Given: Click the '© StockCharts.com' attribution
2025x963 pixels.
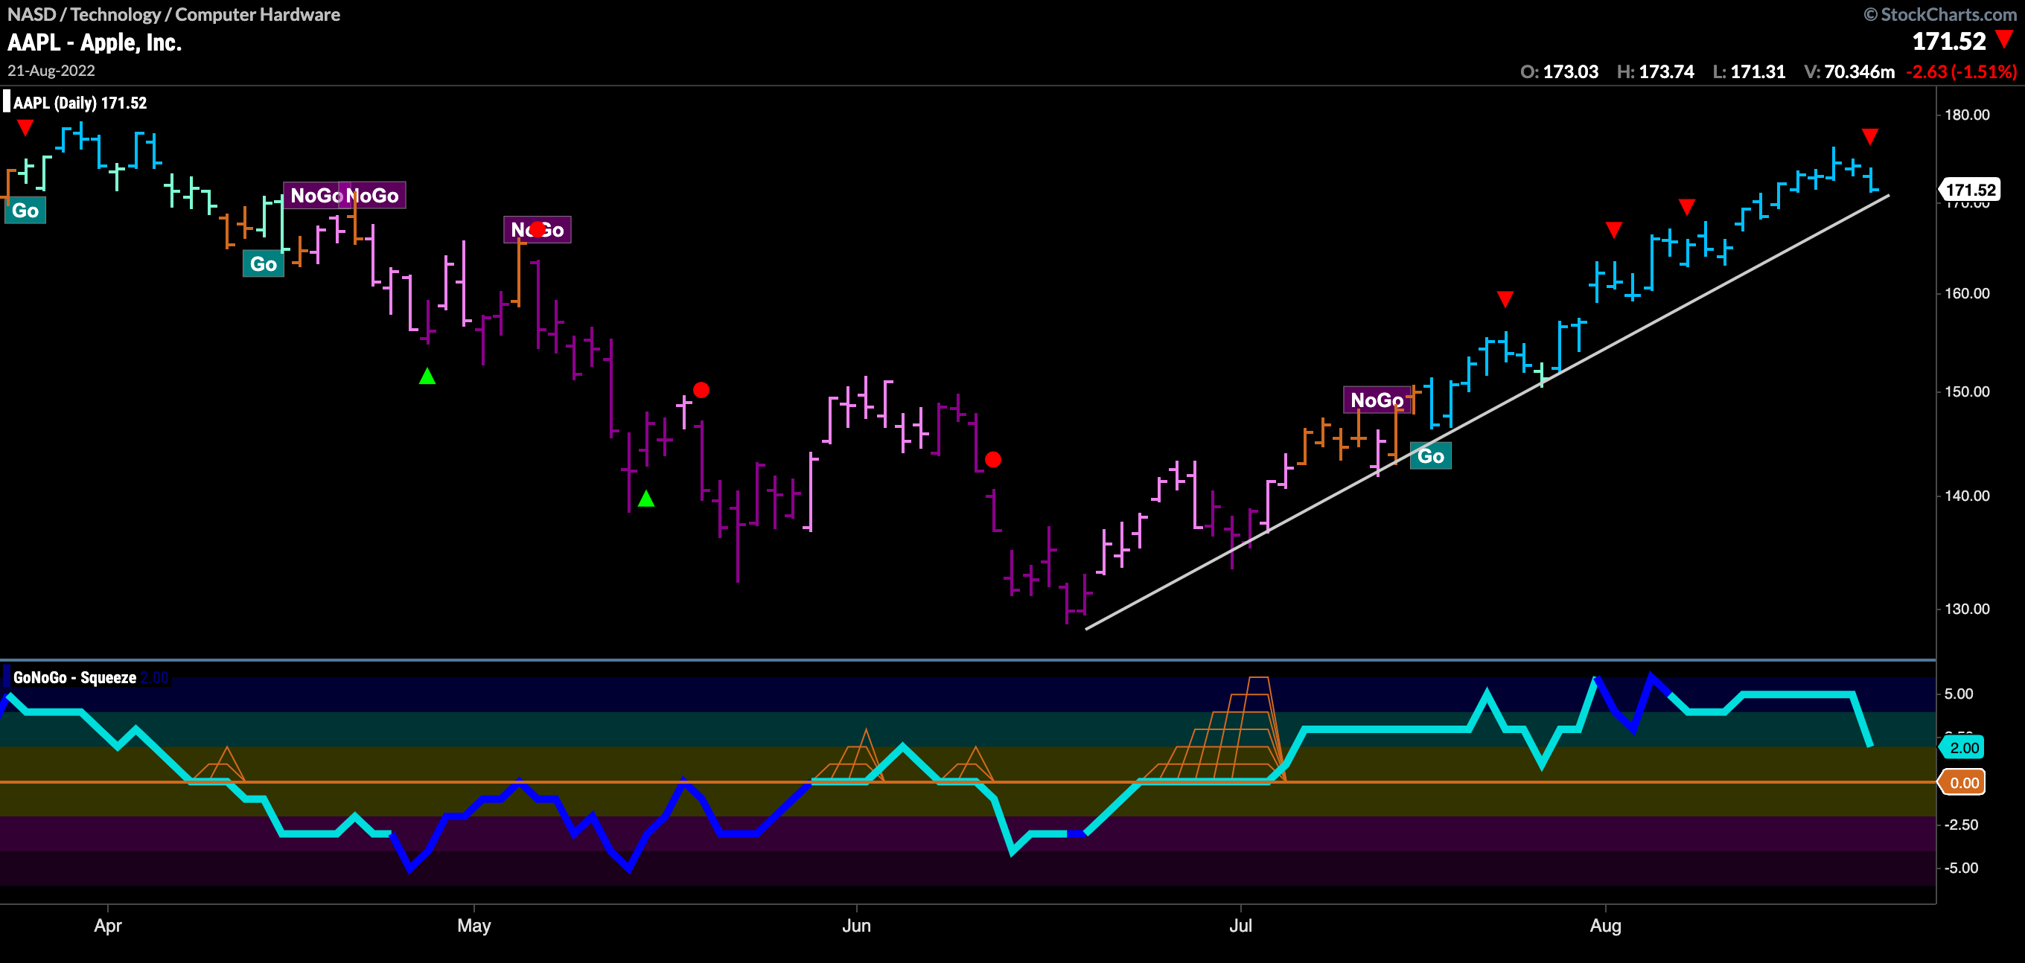Looking at the screenshot, I should [x=1940, y=14].
